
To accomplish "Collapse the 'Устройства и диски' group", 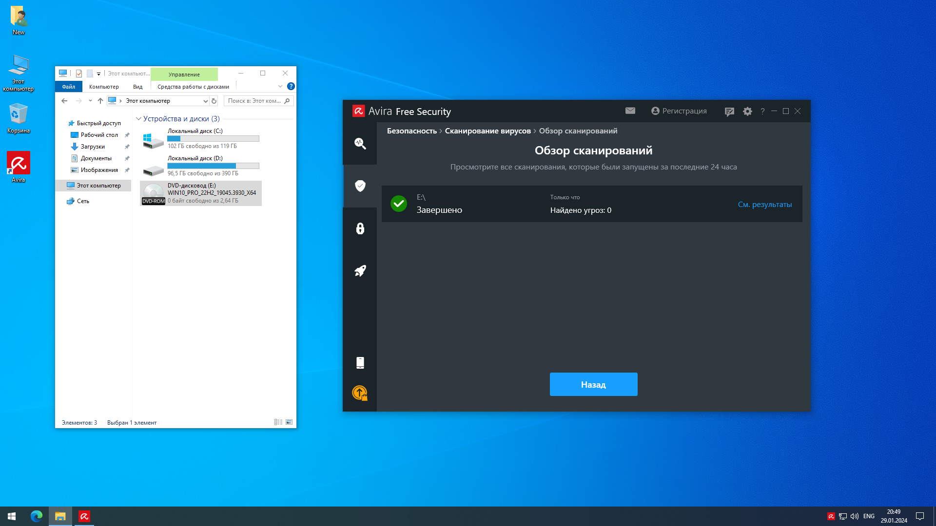I will click(138, 119).
